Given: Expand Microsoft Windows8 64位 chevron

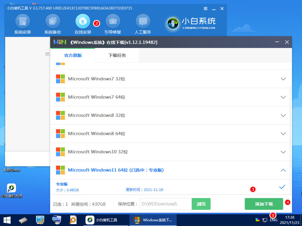Looking at the screenshot, I should coord(283,134).
